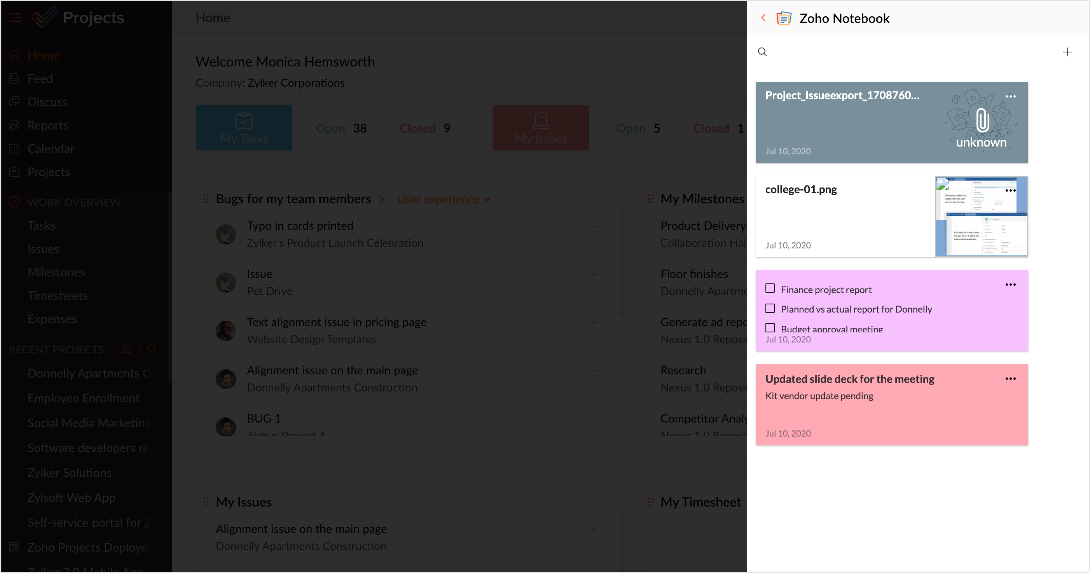
Task: Open Reports in the left sidebar
Action: point(47,125)
